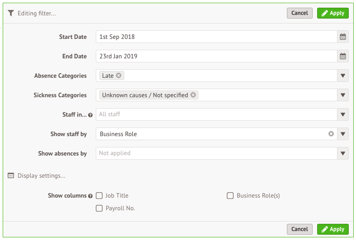Open the Start Date calendar picker
This screenshot has width=356, height=241.
(342, 37)
